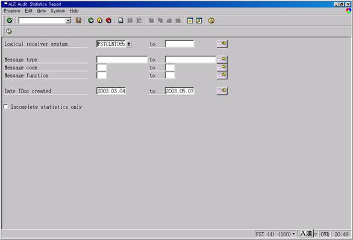The height and width of the screenshot is (240, 353).
Task: Open the Program menu
Action: pyautogui.click(x=12, y=11)
